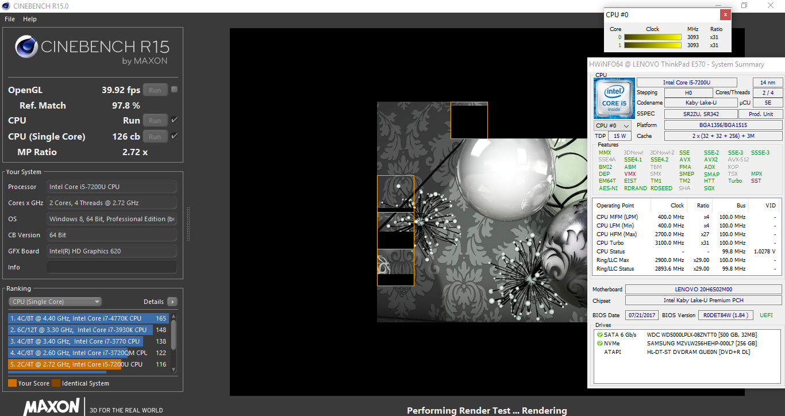
Task: Uncheck the CPU (Single Core) test checkbox
Action: tap(174, 136)
